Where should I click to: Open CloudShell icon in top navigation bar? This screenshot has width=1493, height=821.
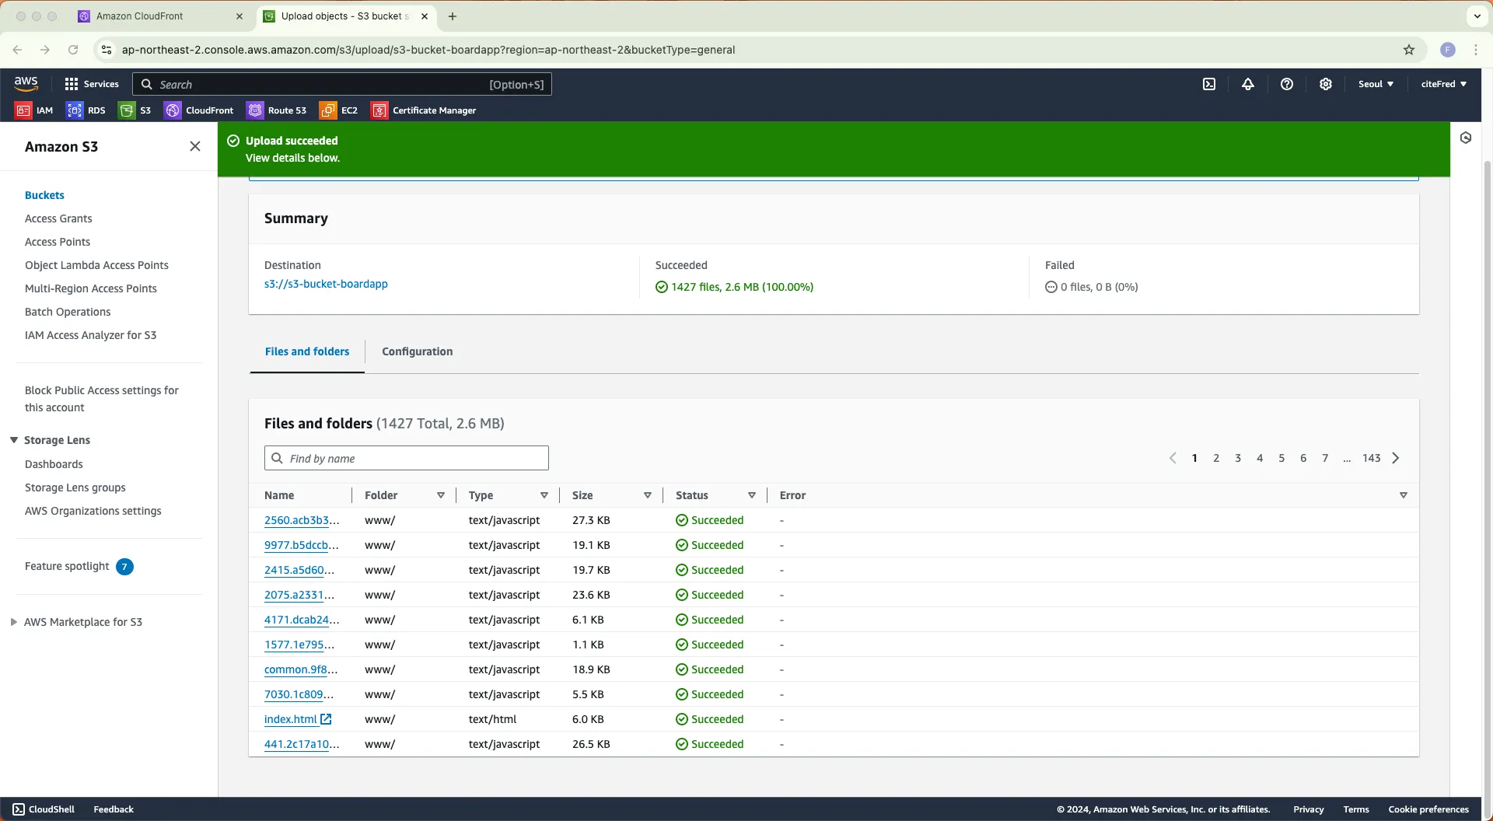pos(1209,84)
